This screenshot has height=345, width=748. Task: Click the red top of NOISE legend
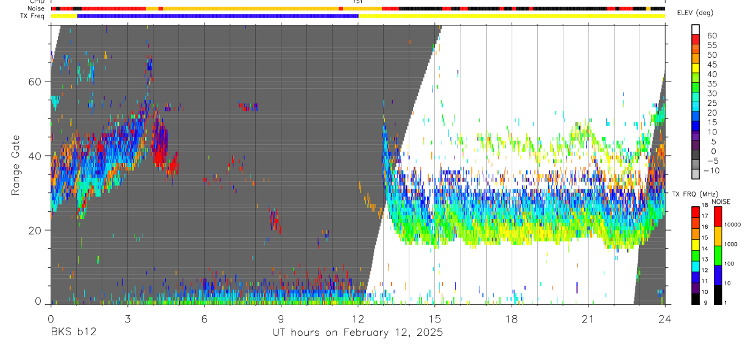pyautogui.click(x=718, y=217)
